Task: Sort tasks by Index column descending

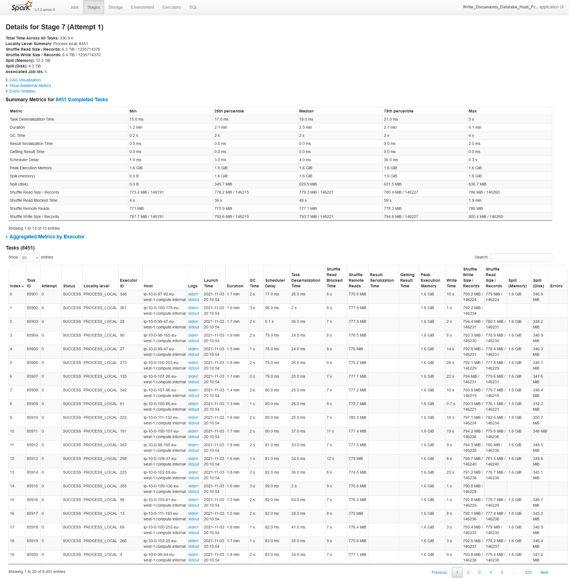Action: (17, 286)
